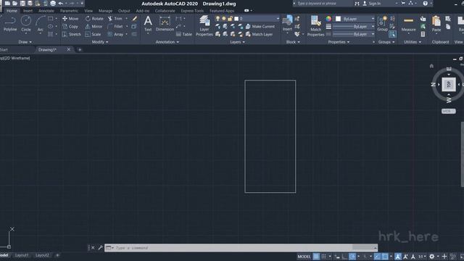The height and width of the screenshot is (261, 464).
Task: Activate the Trim command
Action: click(115, 18)
